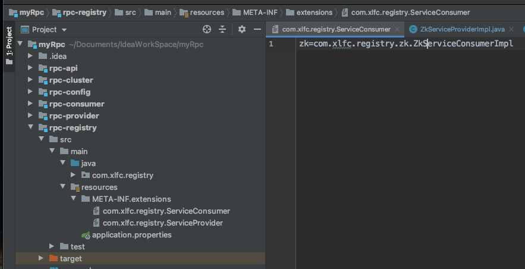This screenshot has height=269, width=525.
Task: Open the Project panel settings gear
Action: [x=242, y=30]
